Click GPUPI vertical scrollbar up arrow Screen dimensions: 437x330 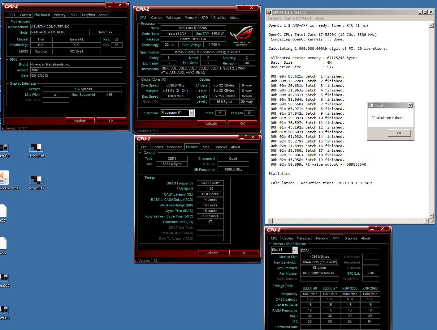click(x=431, y=25)
